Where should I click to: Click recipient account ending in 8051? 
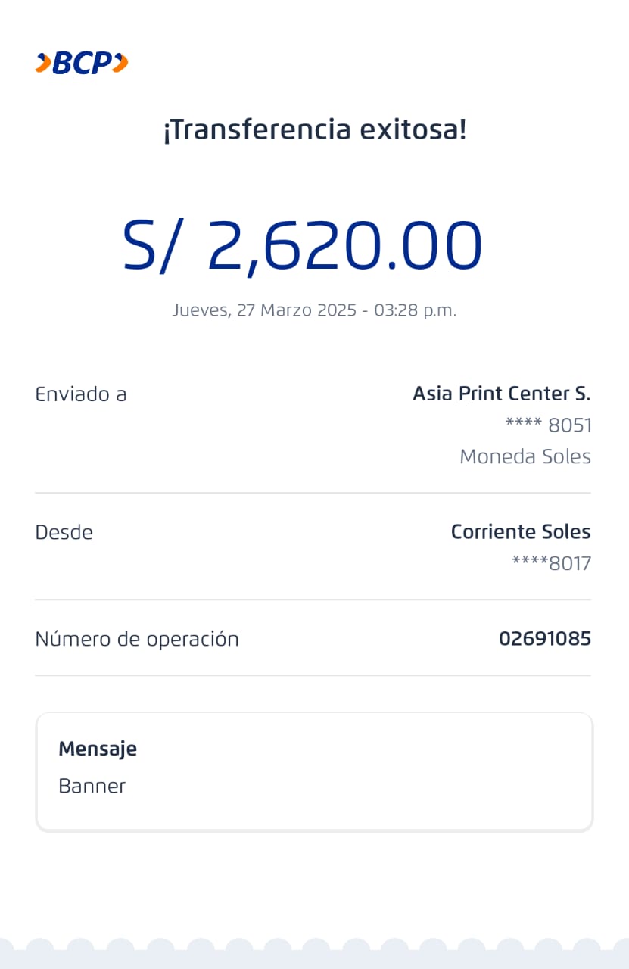[548, 425]
